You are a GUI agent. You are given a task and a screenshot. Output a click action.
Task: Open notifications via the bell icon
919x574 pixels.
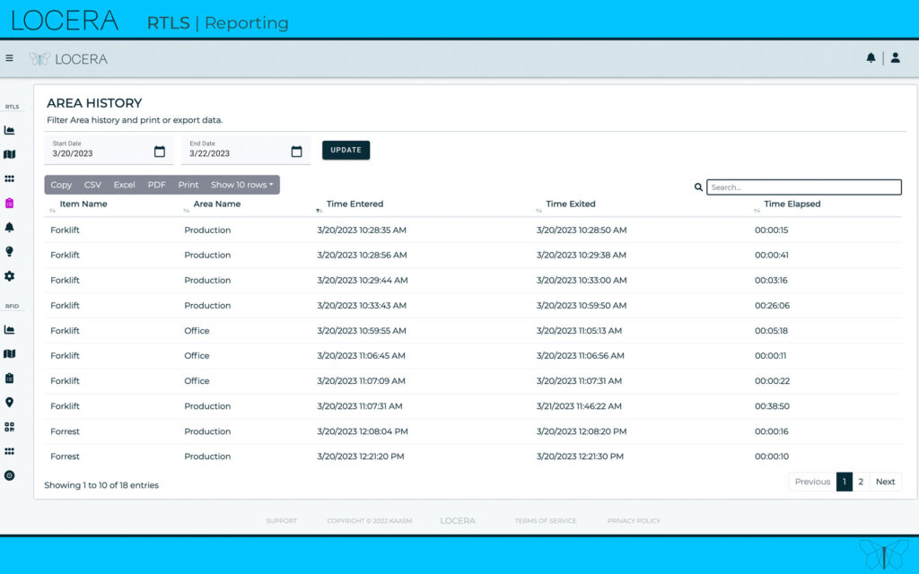871,57
